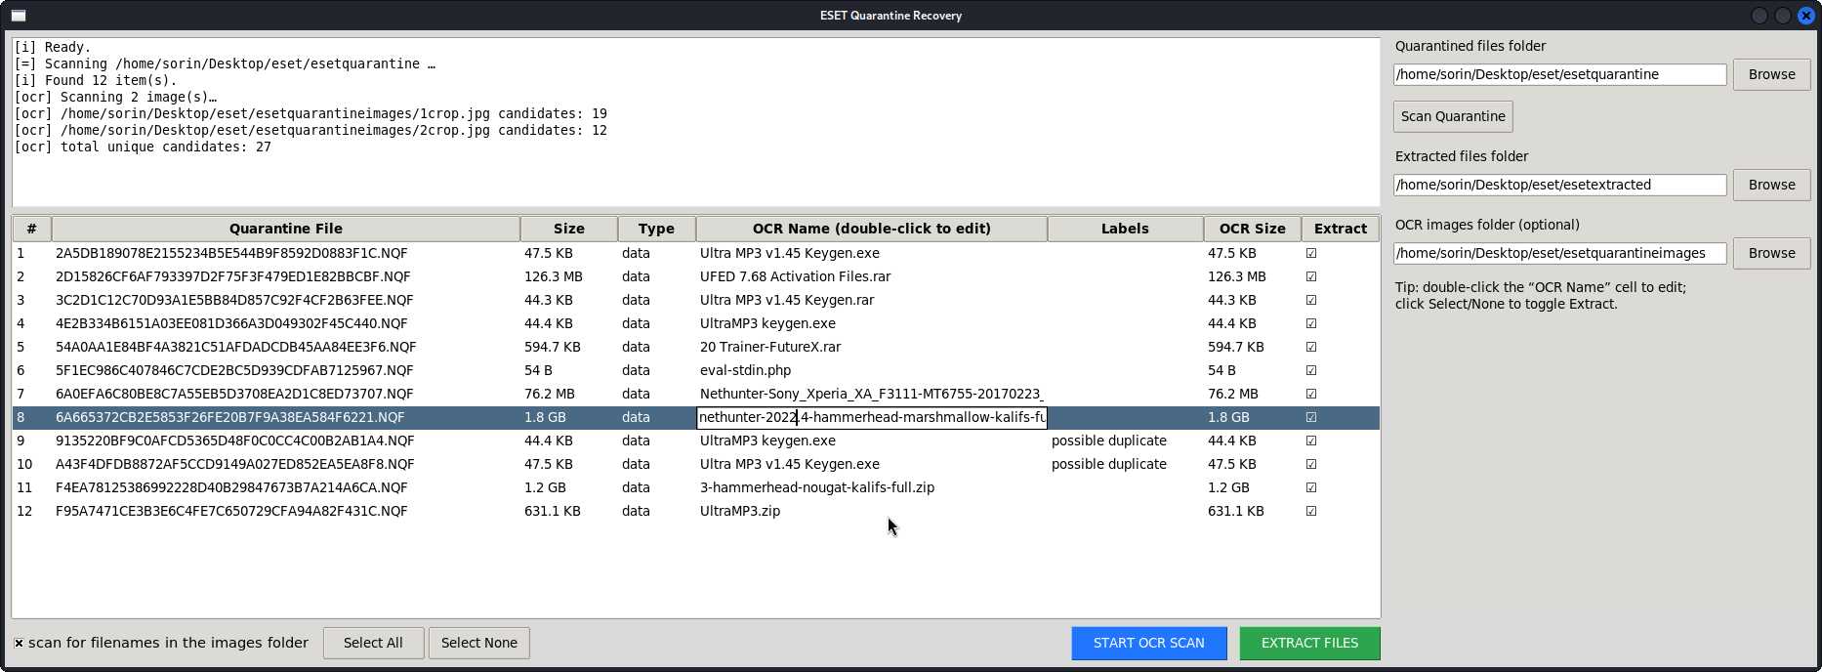Screen dimensions: 1822x672
Task: Click possible duplicate label in row 9
Action: click(1109, 441)
